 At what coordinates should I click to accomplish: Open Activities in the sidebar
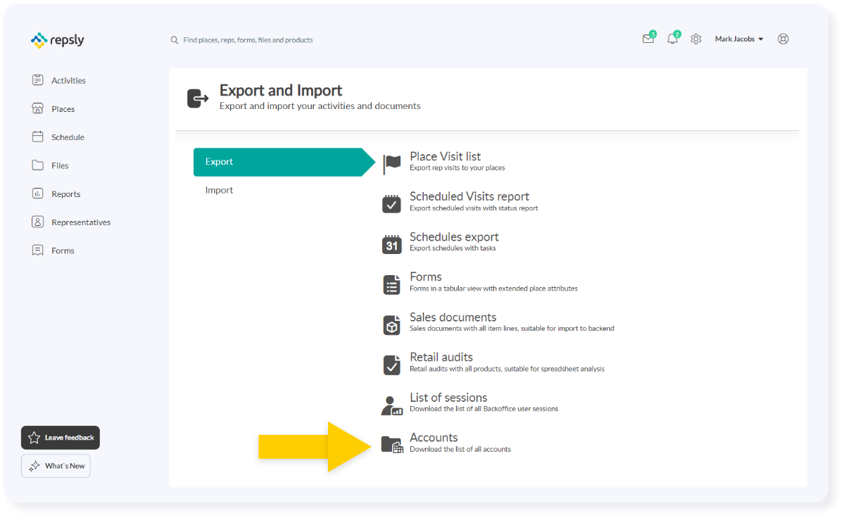pos(68,80)
